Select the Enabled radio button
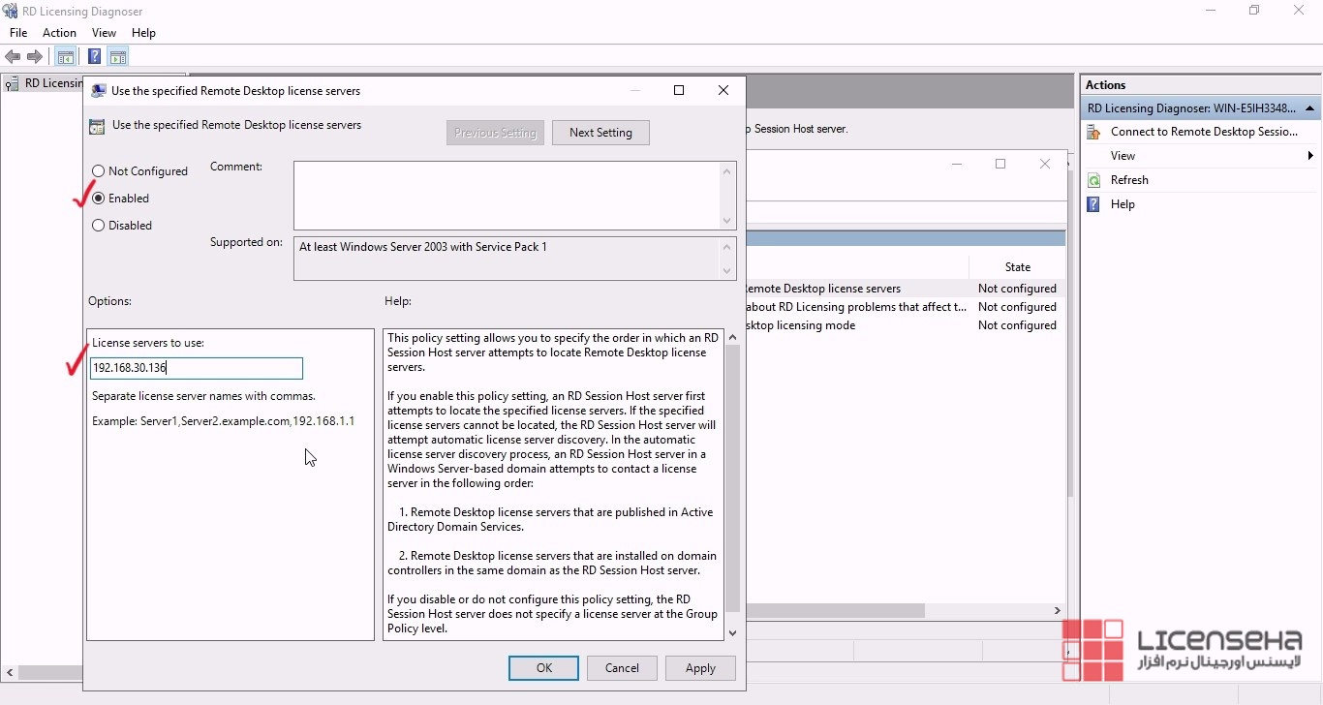 [99, 199]
